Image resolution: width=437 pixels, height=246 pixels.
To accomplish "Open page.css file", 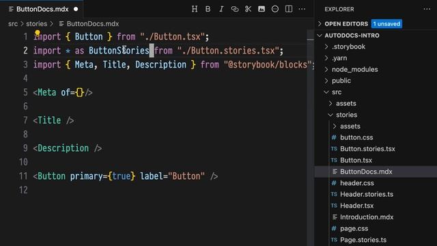I will click(x=354, y=228).
